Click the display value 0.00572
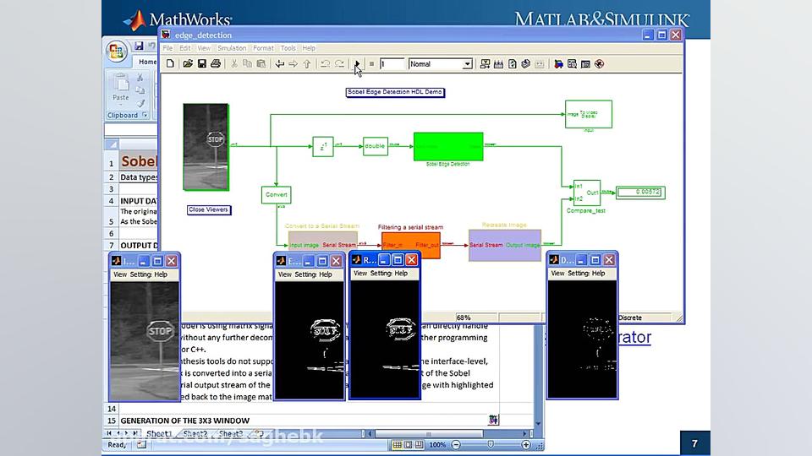Screen dimensions: 812x456 coord(640,193)
